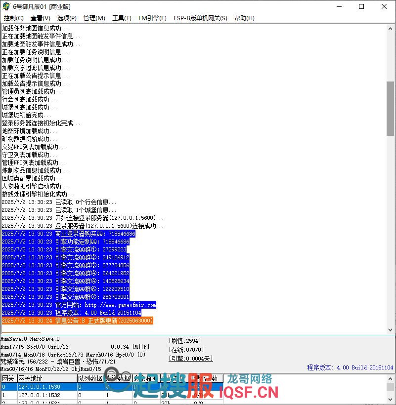Click the gateway table scroll up arrow
Viewport: 396px width, 405px height.
(390, 378)
